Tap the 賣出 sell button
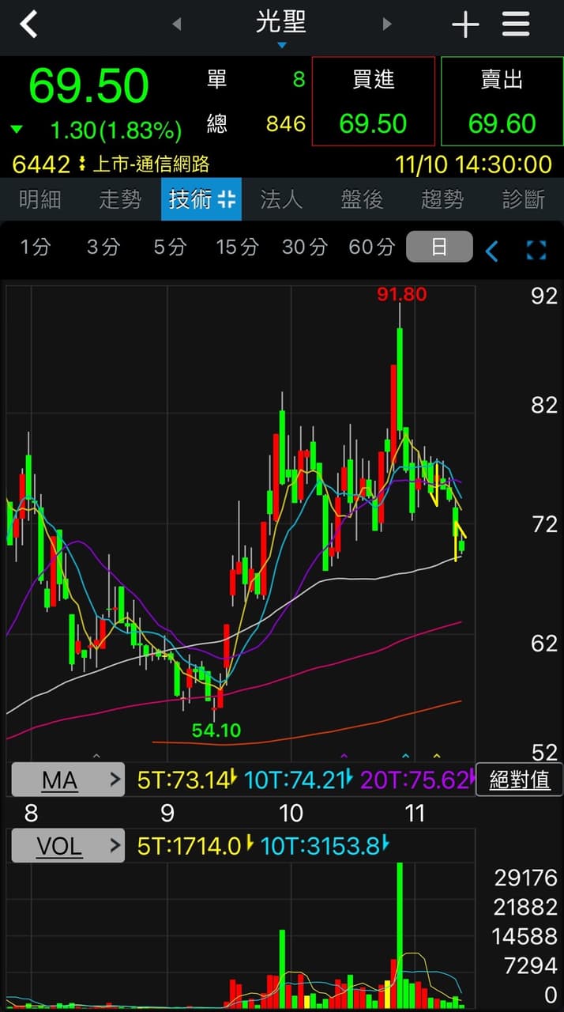Screen dimensions: 564x1012 point(502,101)
